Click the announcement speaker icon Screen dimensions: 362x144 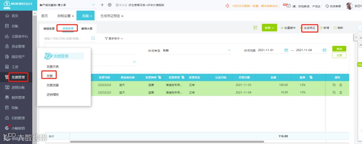pos(227,6)
